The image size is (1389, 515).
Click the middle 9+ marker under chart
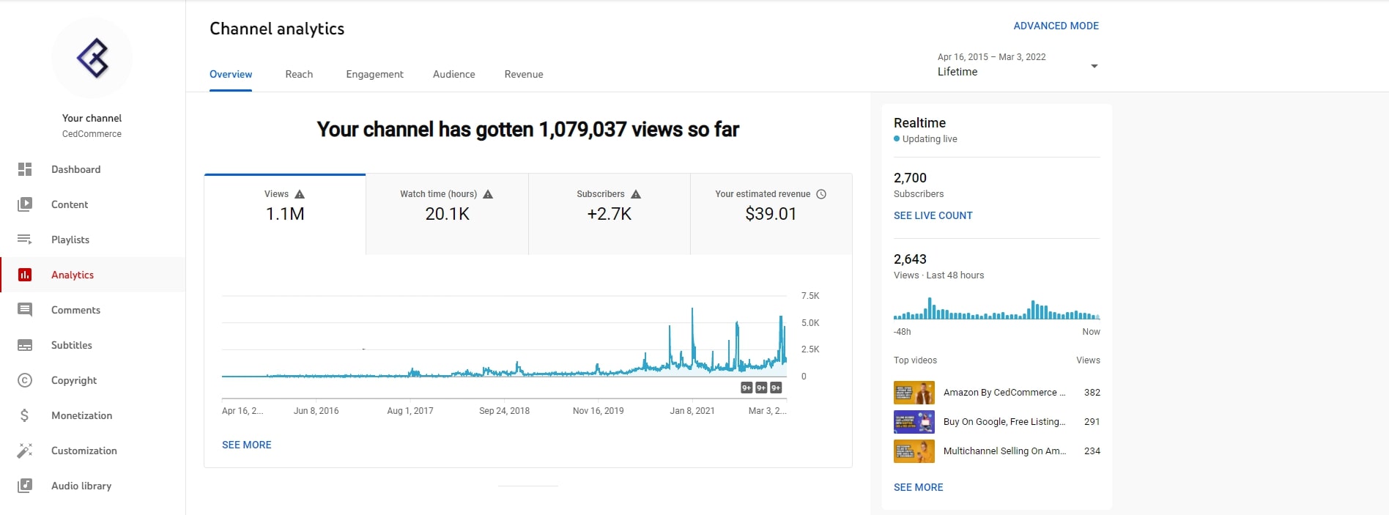click(761, 388)
